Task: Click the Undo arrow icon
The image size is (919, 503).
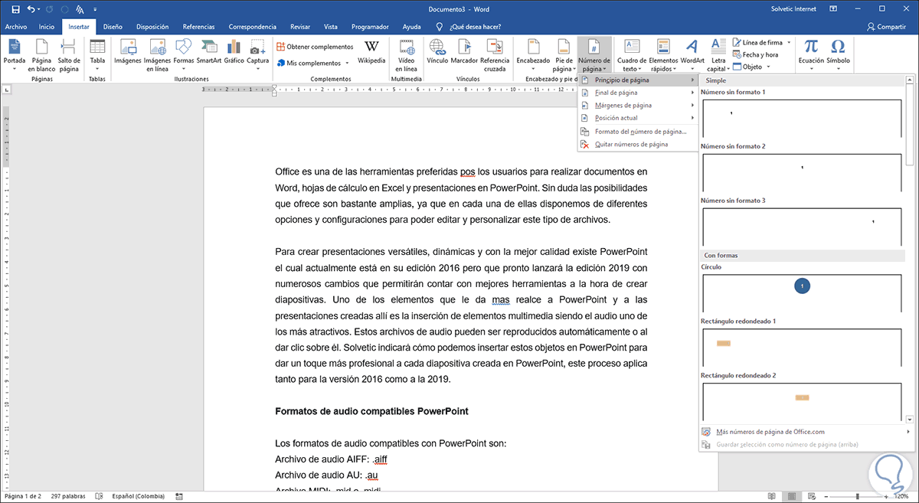Action: point(31,9)
